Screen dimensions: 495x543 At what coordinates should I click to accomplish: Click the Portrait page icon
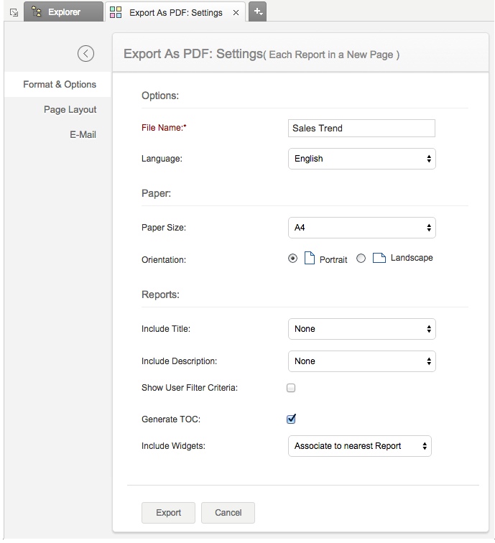click(310, 259)
